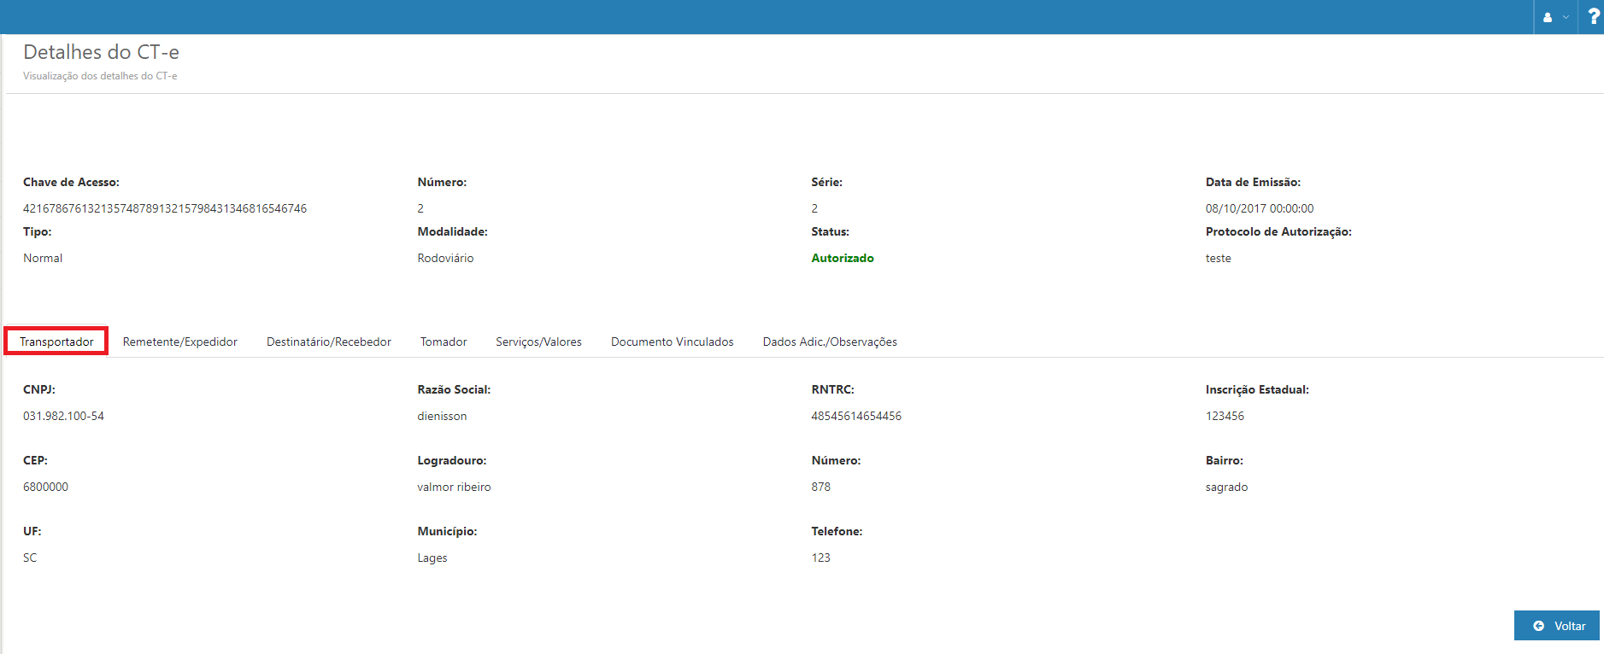Click the Município value Lages
The image size is (1604, 654).
point(432,558)
